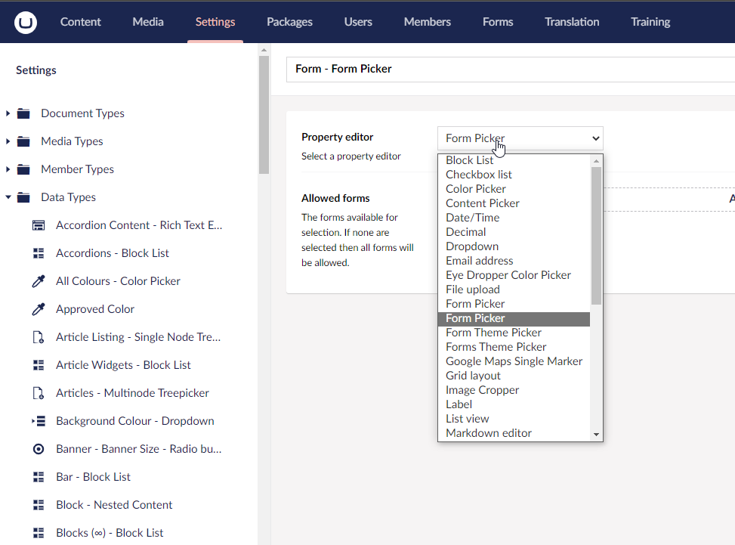Viewport: 735px width, 545px height.
Task: Open the Property editor dropdown
Action: tap(520, 138)
